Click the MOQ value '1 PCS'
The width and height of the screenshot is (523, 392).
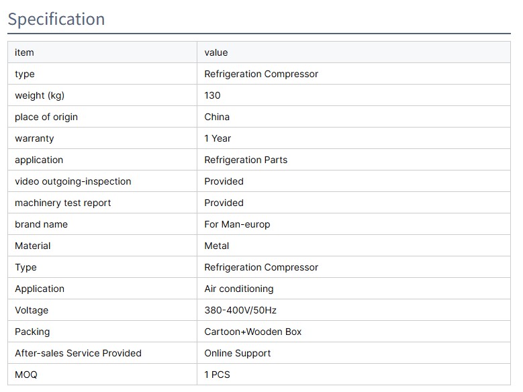pyautogui.click(x=217, y=375)
